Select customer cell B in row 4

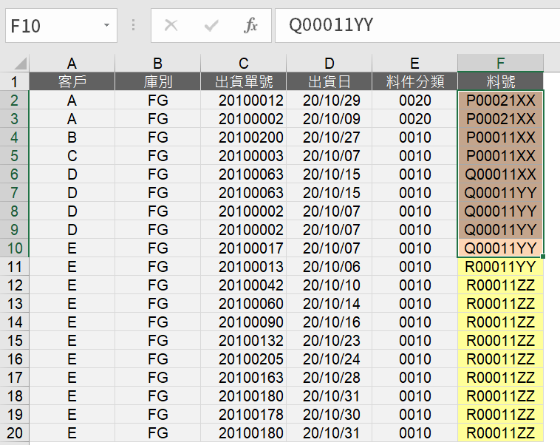pyautogui.click(x=72, y=137)
